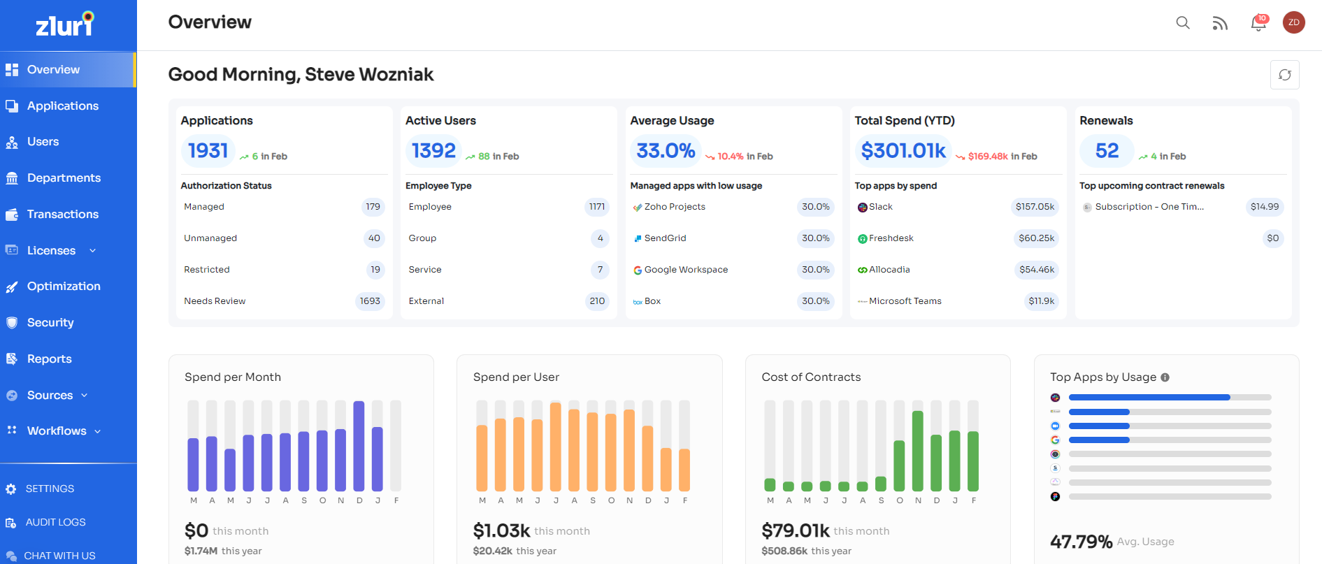Click the Overview sidebar icon
Screen dimensions: 1322x564
tap(12, 70)
